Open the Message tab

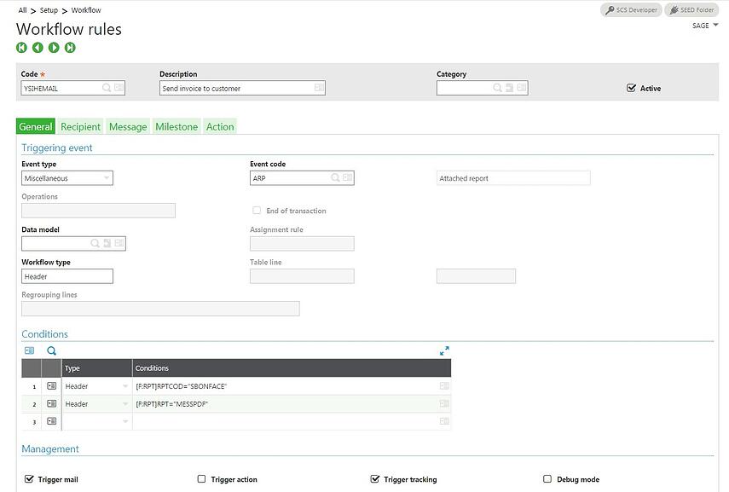click(128, 126)
